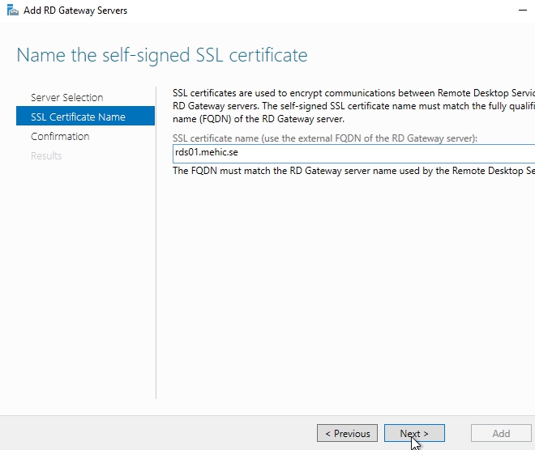Click the Next button
Screen dimensions: 535x450
point(414,434)
